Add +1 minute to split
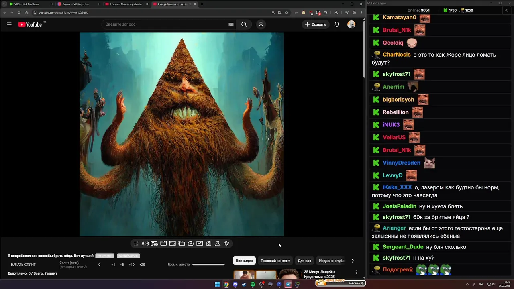This screenshot has width=514, height=289. [x=113, y=265]
